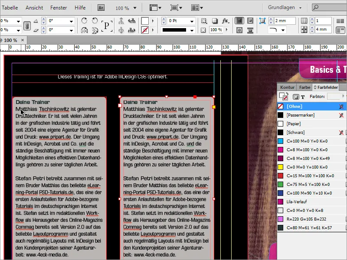
Task: Click the fill color box in control bar
Action: (145, 21)
